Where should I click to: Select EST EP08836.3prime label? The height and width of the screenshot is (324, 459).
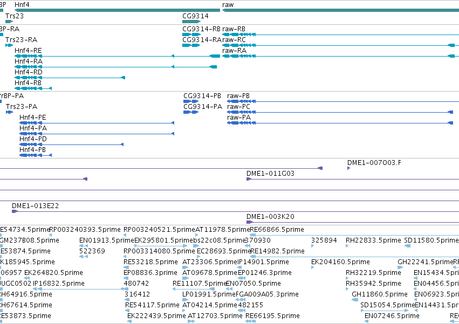pyautogui.click(x=150, y=273)
